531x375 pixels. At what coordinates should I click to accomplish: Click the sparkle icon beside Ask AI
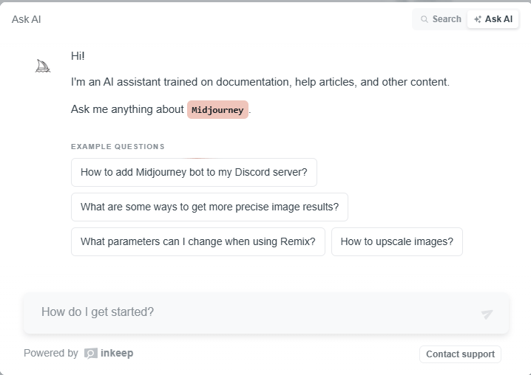tap(478, 19)
